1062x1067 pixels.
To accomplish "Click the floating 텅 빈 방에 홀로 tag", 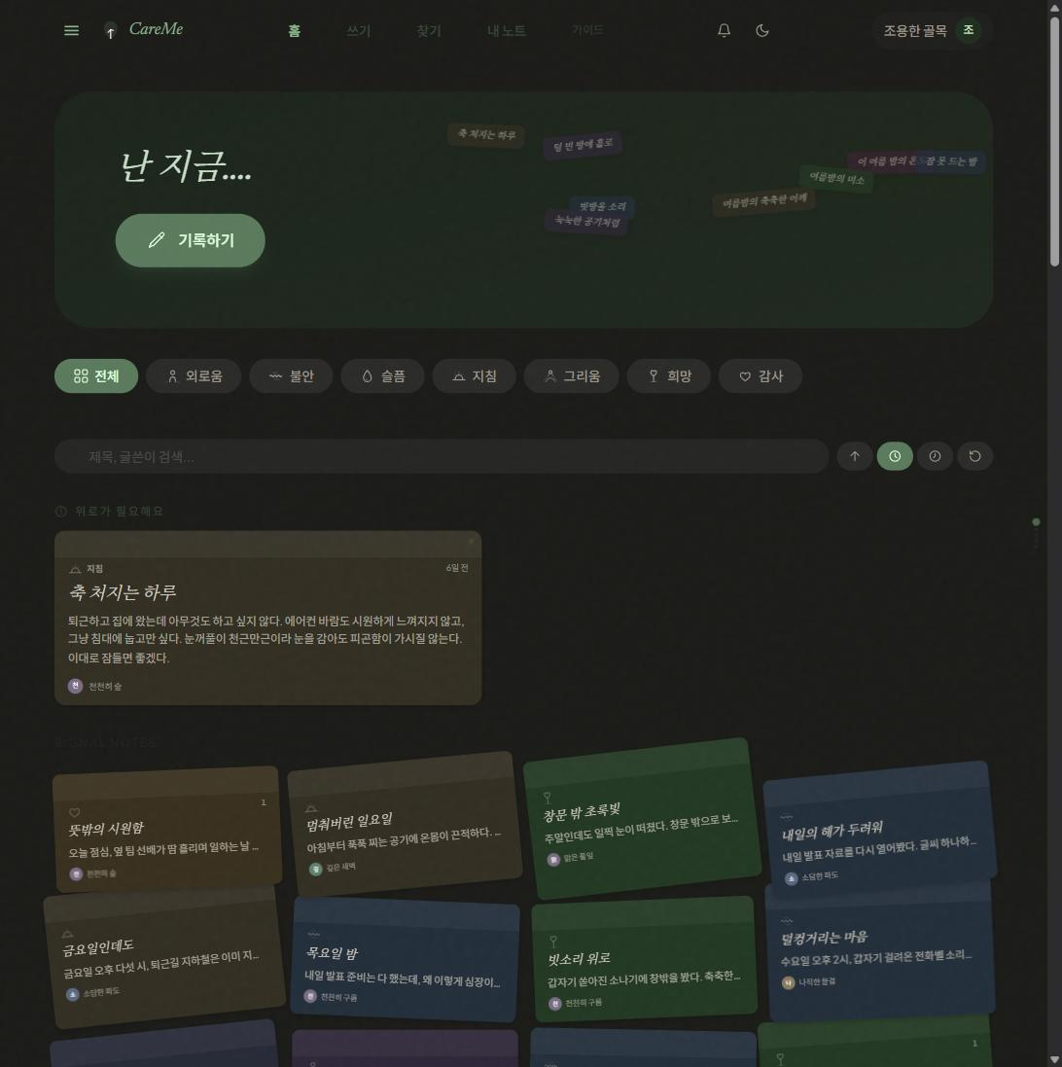I will [583, 144].
